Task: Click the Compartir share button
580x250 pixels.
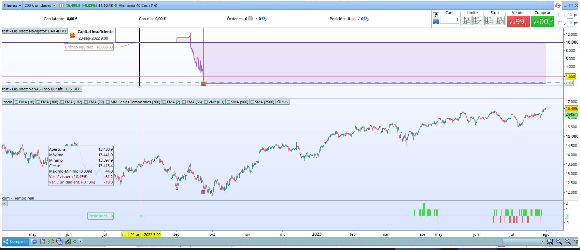Action: point(16,241)
